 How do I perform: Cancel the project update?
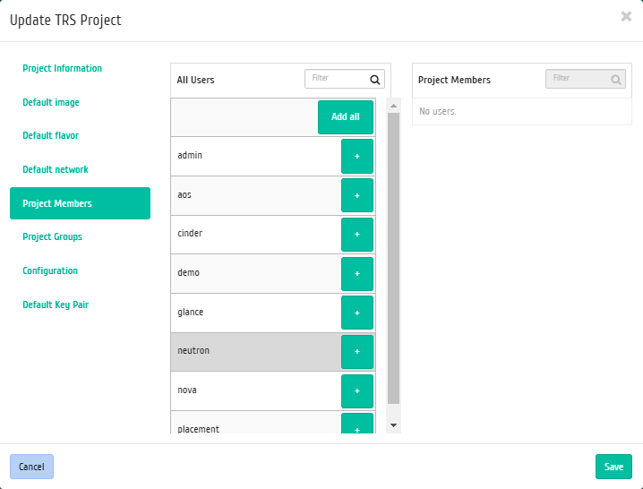31,467
